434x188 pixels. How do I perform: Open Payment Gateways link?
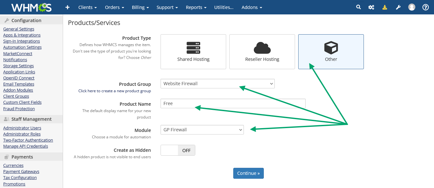pos(21,172)
